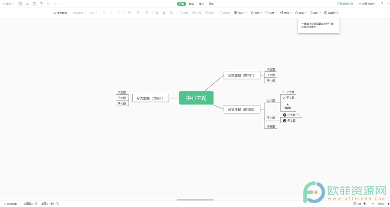The width and height of the screenshot is (390, 207).
Task: Click the 图片 insert image tool
Action: tap(210, 13)
